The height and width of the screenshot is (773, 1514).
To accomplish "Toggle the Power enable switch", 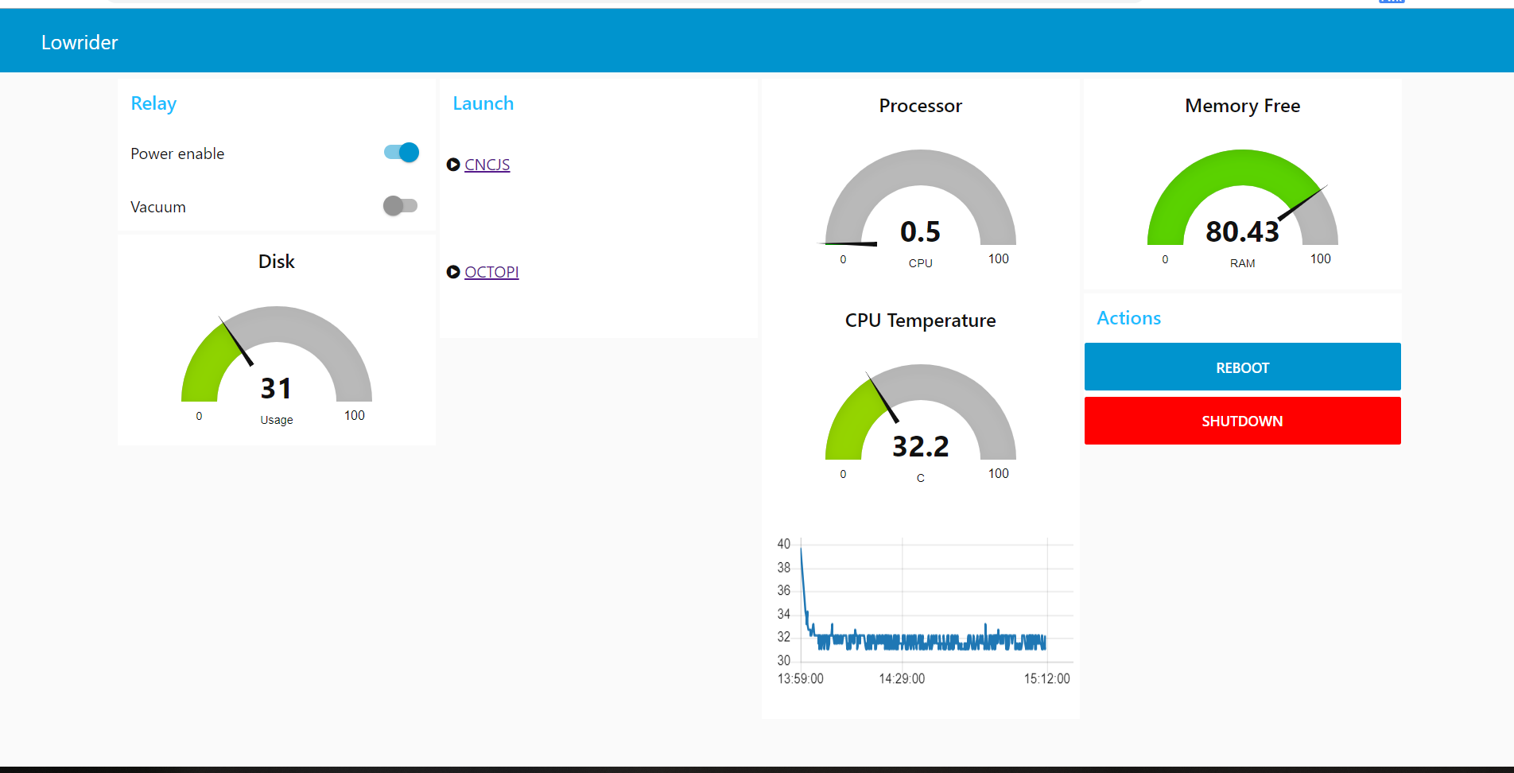I will (401, 153).
